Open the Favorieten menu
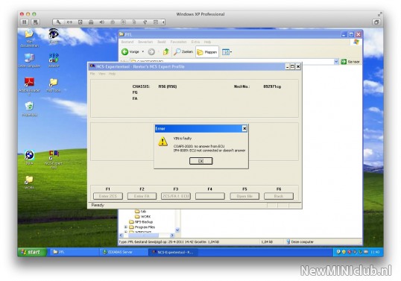The image size is (401, 281). point(178,42)
